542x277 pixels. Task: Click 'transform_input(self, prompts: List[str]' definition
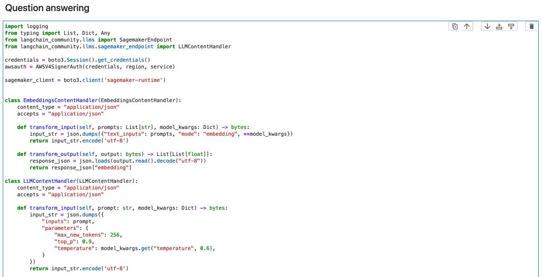click(x=133, y=127)
